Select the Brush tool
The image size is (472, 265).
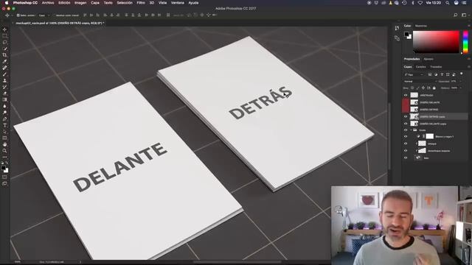pyautogui.click(x=4, y=74)
